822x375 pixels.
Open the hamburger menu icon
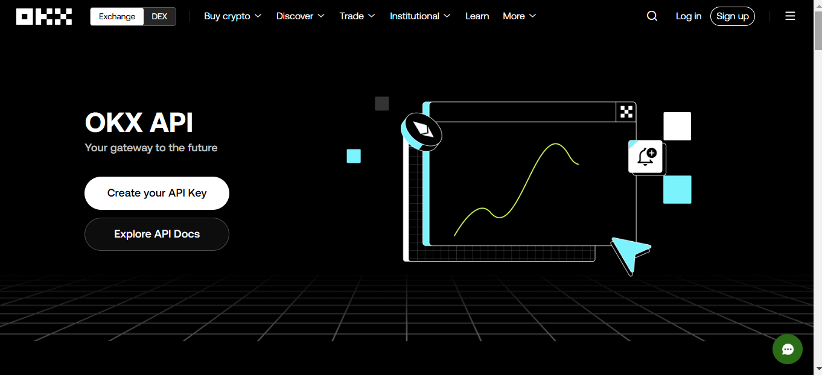point(790,16)
